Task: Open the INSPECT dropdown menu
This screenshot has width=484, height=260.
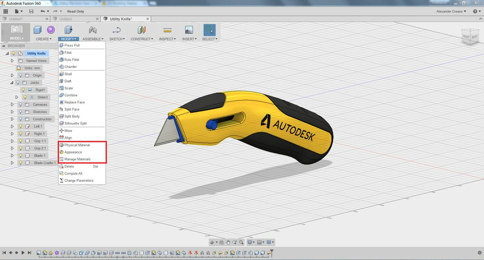Action: pos(167,39)
